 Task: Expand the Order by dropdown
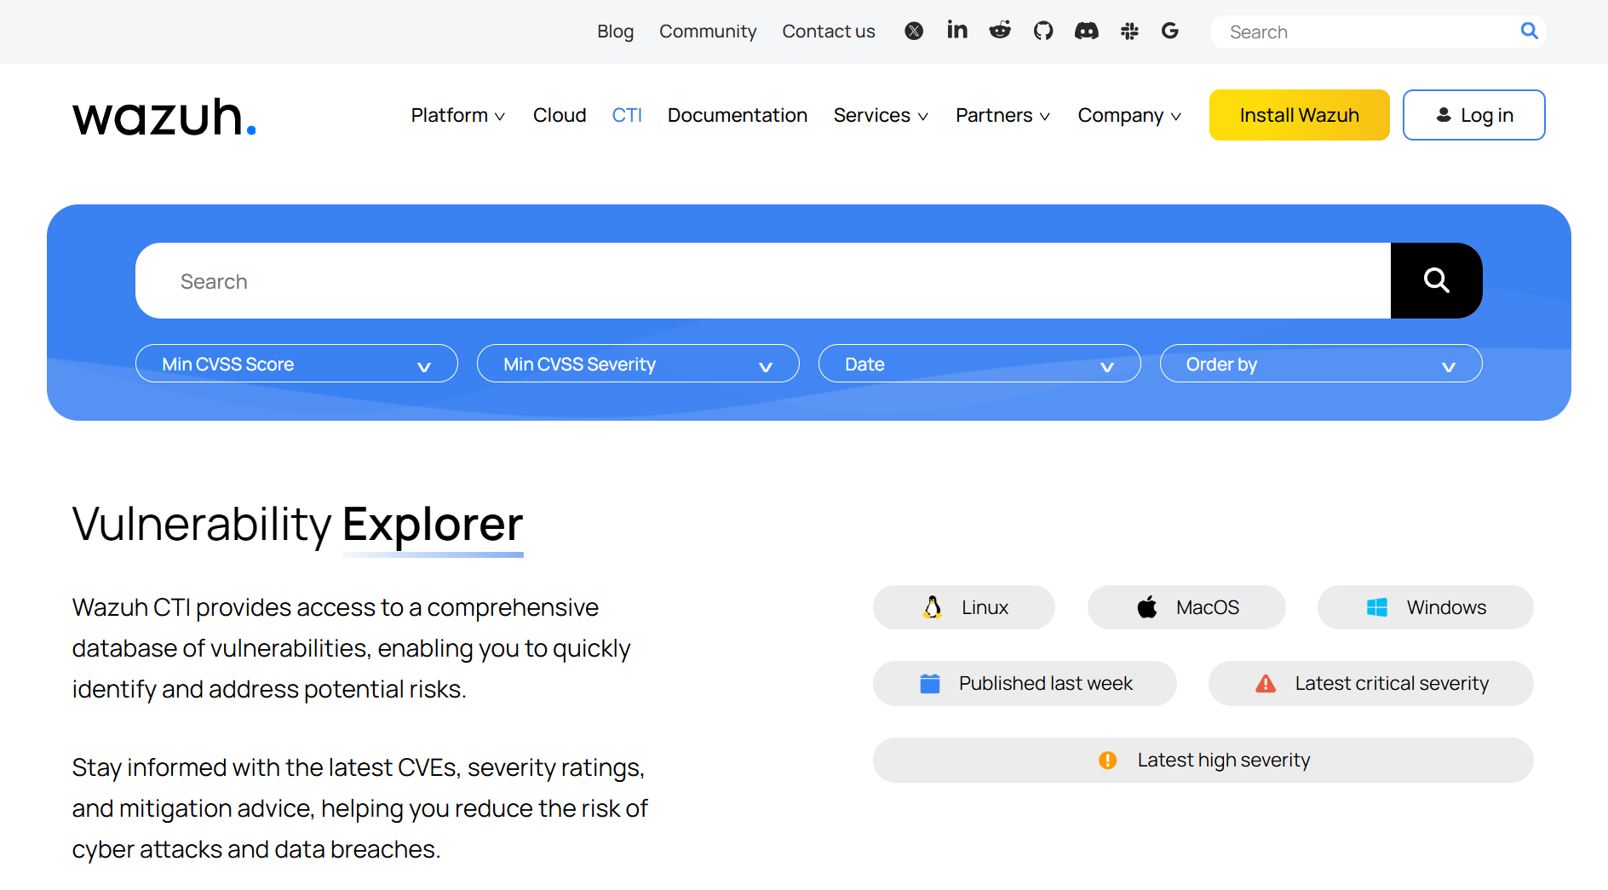[1321, 364]
